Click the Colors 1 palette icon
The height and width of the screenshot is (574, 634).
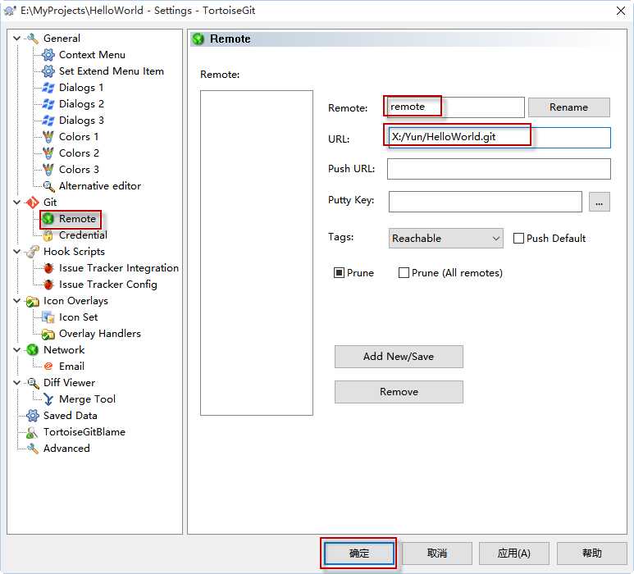coord(48,137)
